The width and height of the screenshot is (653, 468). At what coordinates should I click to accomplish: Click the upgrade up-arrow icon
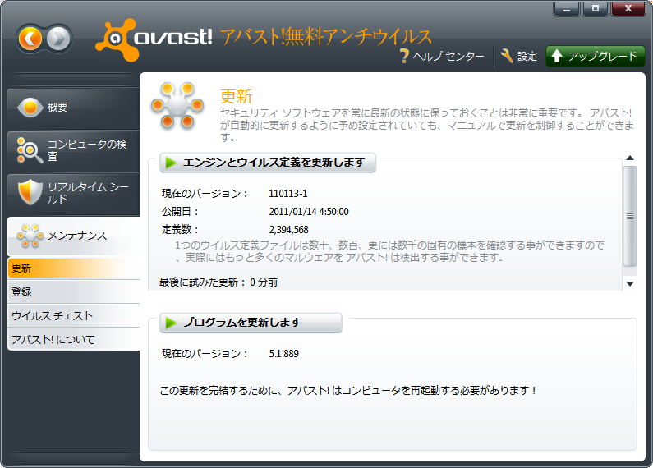tap(557, 56)
